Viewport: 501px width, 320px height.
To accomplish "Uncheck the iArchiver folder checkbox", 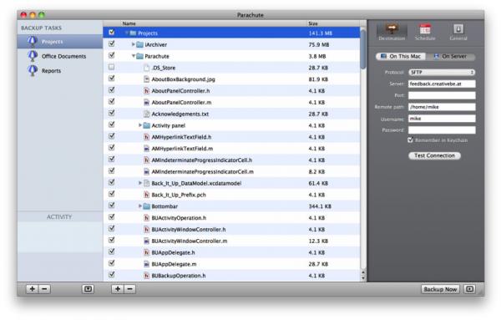I will click(112, 43).
